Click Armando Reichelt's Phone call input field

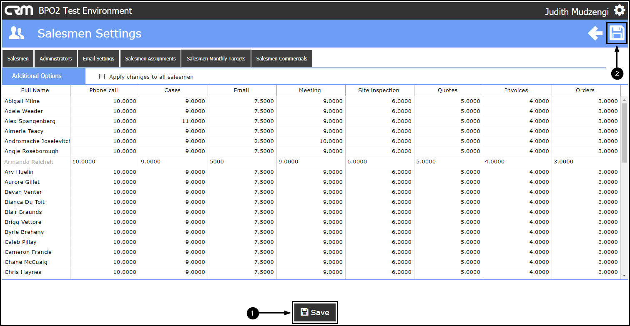click(x=105, y=162)
